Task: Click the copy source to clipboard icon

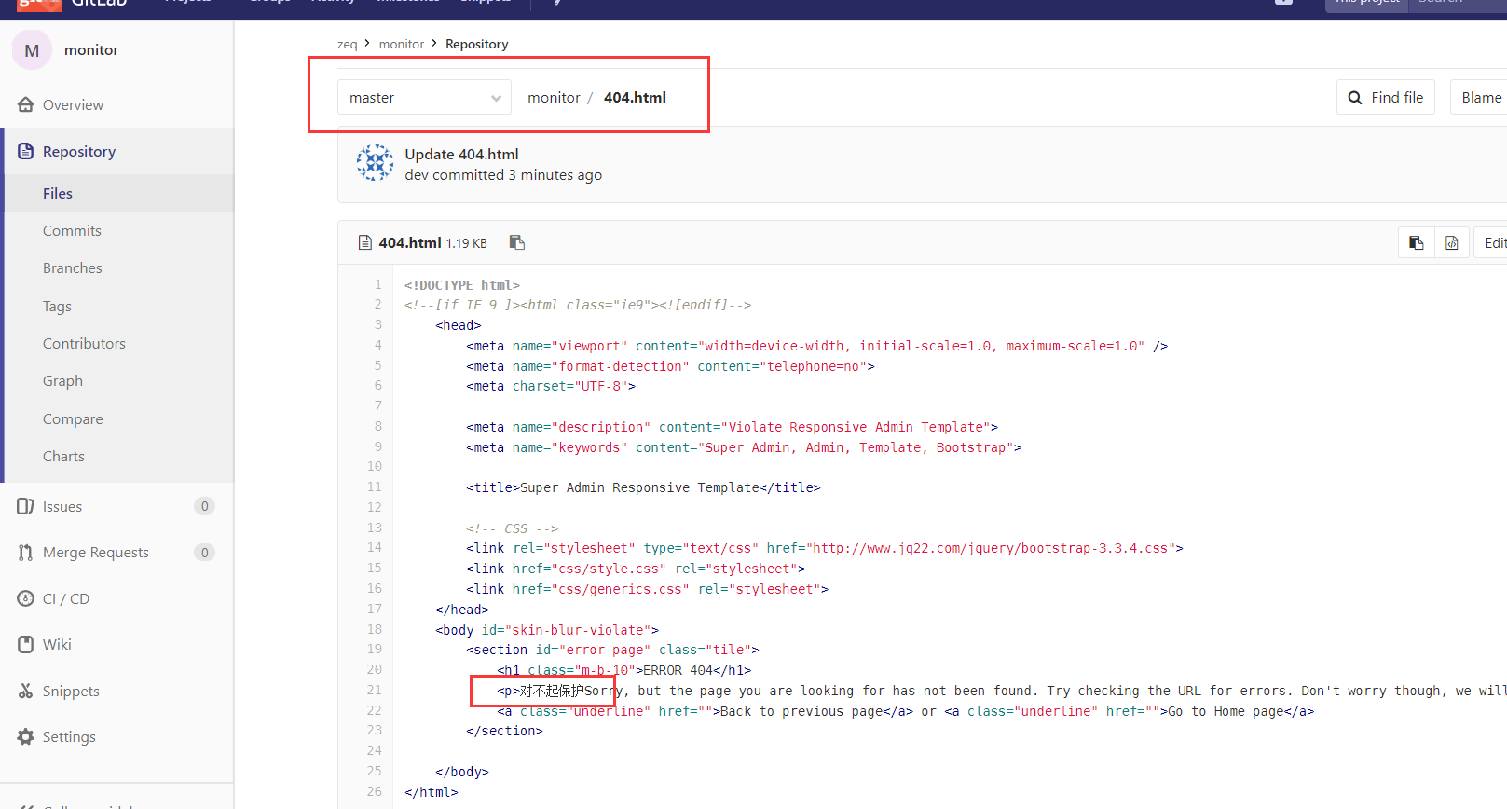Action: [1417, 242]
